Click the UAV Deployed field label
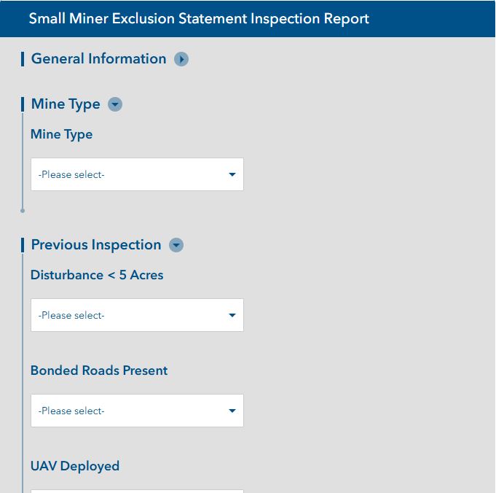The width and height of the screenshot is (496, 493). click(75, 466)
